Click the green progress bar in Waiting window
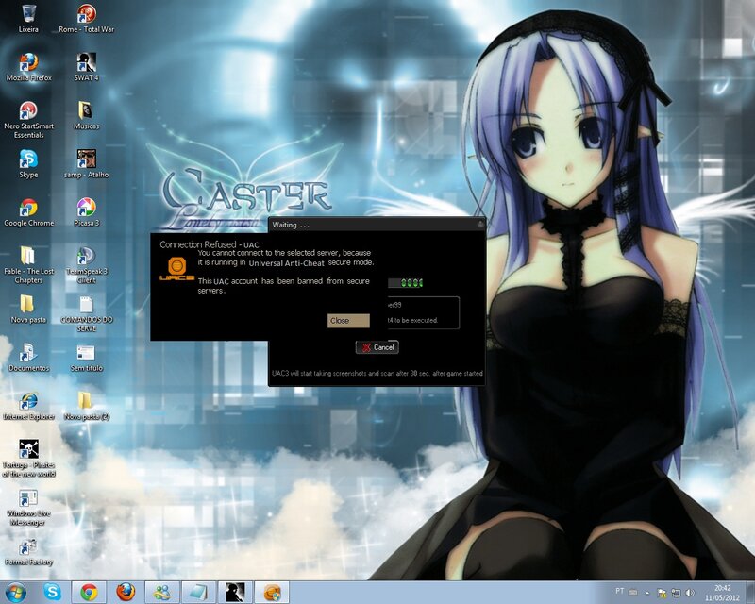Viewport: 755px width, 604px height. (406, 283)
